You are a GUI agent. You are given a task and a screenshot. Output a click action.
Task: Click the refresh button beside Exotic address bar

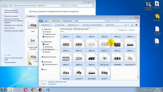108,21
